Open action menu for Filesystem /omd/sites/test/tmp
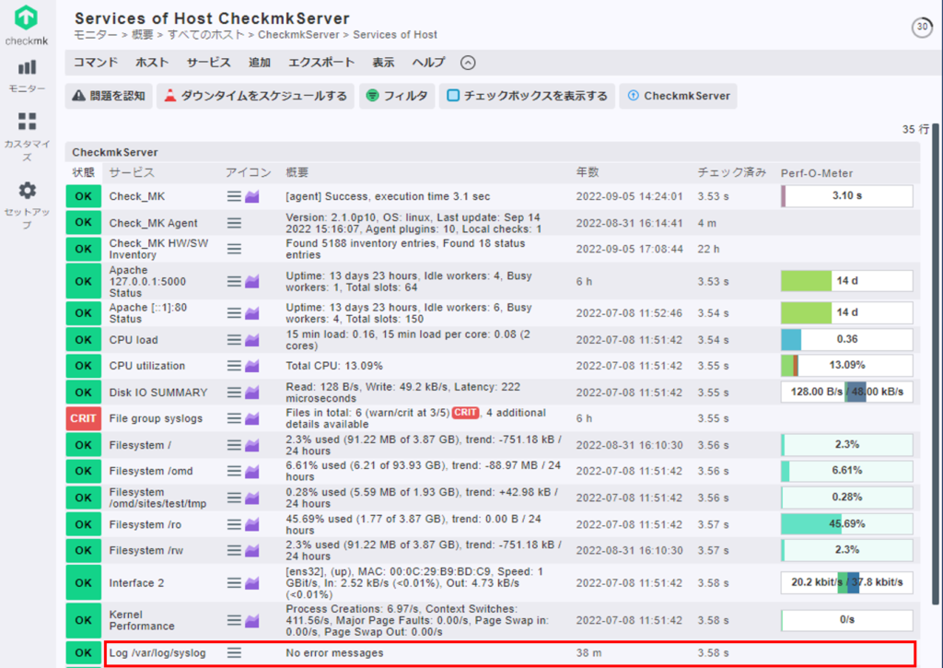The height and width of the screenshot is (668, 943). [234, 498]
